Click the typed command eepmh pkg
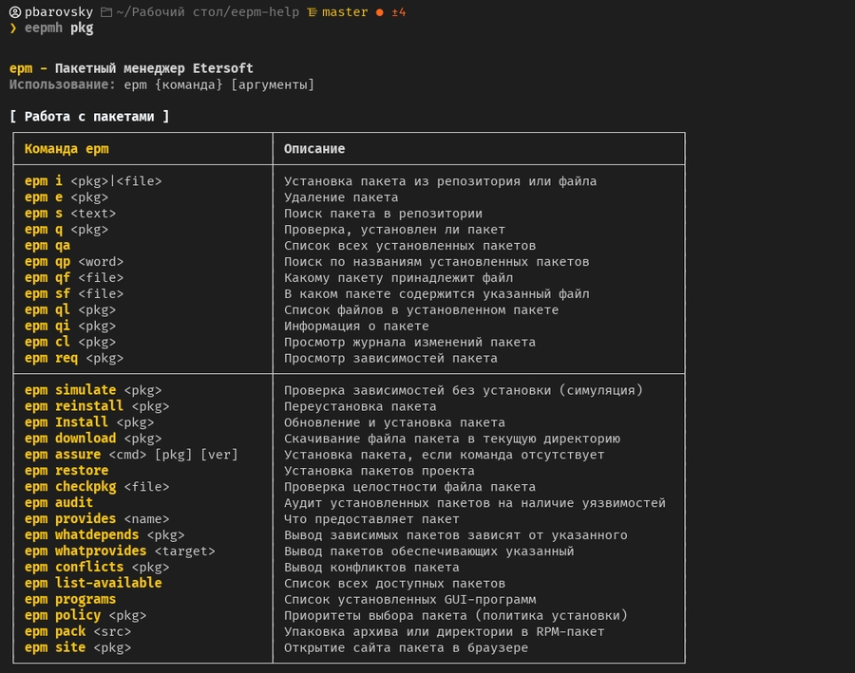 [x=57, y=28]
